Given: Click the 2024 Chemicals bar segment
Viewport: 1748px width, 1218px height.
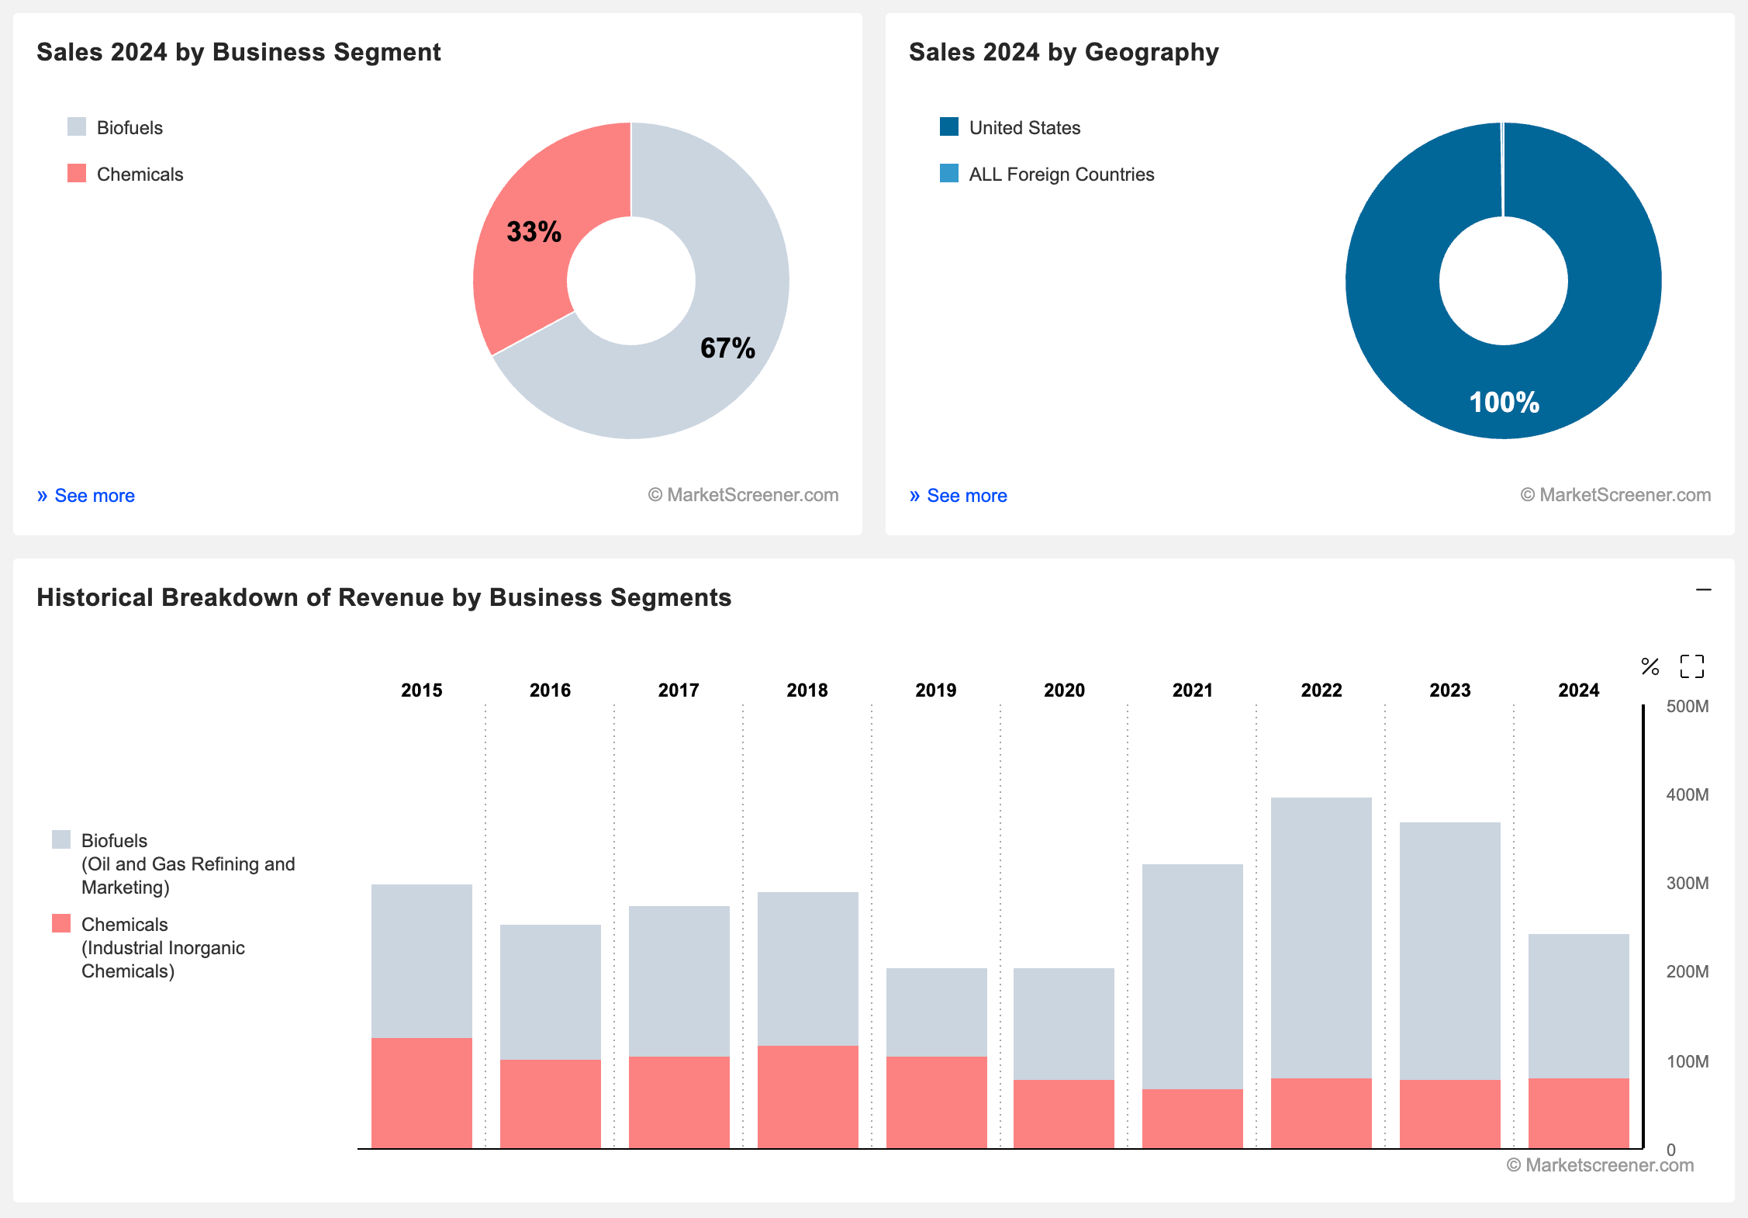Looking at the screenshot, I should [1578, 1113].
